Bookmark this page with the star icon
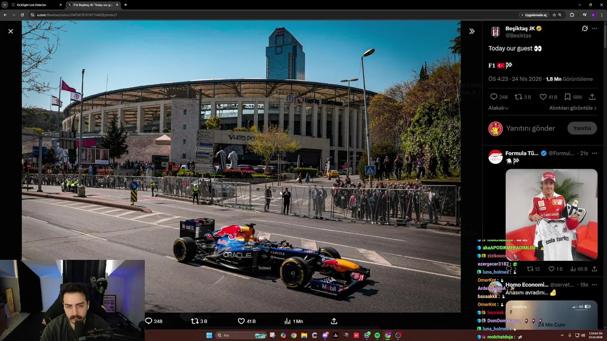This screenshot has width=607, height=341. (x=554, y=15)
